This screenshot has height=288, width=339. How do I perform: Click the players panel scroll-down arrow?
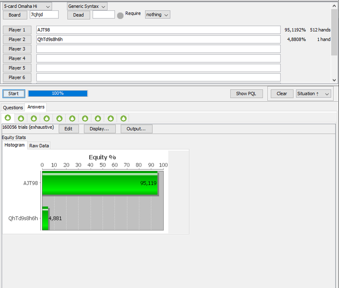click(334, 80)
